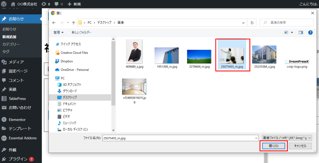
Task: Open the 整理 dropdown menu
Action: tap(58, 32)
